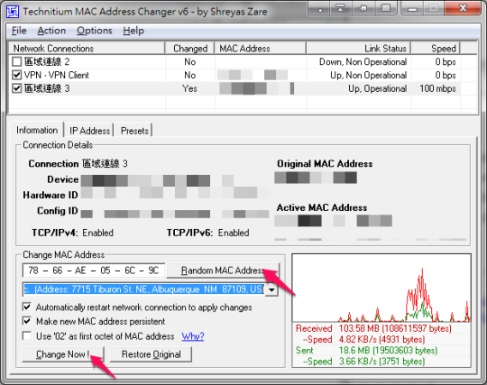Image resolution: width=487 pixels, height=385 pixels.
Task: Open the Action menu
Action: point(51,31)
